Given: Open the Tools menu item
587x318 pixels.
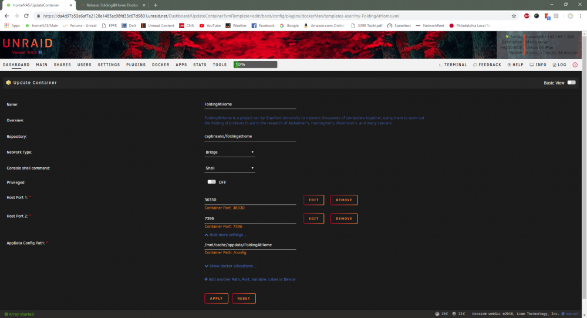Looking at the screenshot, I should pos(220,65).
